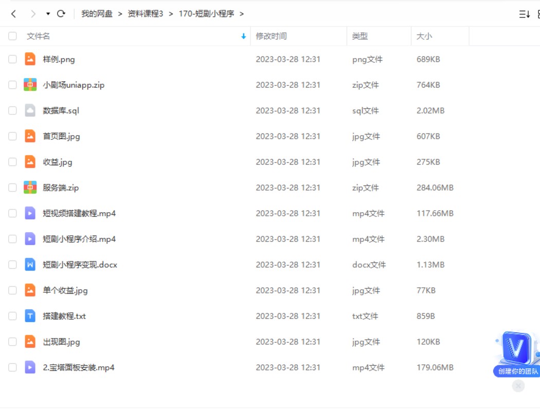Click the image icon of 单个收益.jpg
The width and height of the screenshot is (540, 412).
[x=30, y=290]
